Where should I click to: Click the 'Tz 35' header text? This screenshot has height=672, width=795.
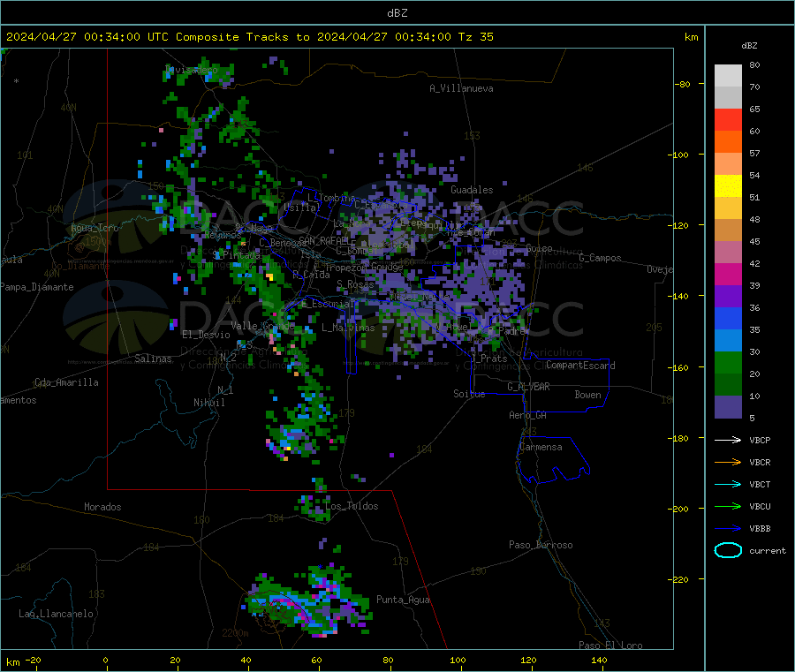coord(476,37)
